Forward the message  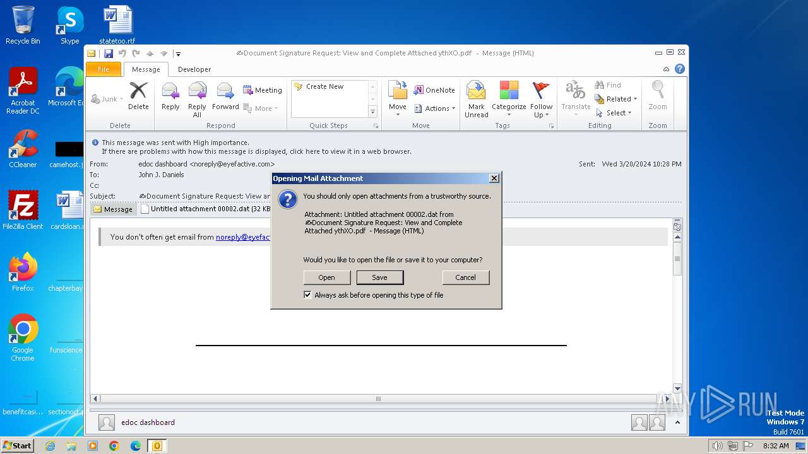click(225, 96)
